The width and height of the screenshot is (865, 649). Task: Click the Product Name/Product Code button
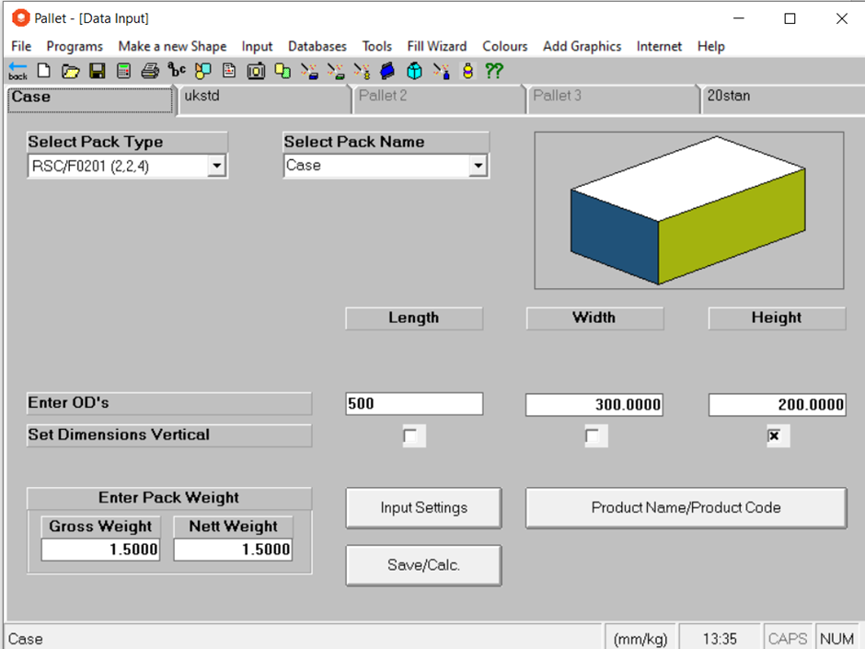[686, 507]
